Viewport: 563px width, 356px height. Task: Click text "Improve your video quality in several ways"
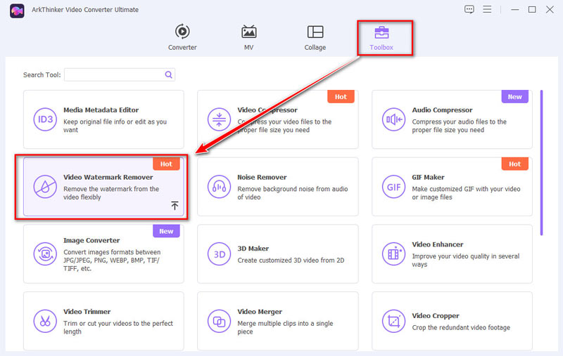click(466, 261)
